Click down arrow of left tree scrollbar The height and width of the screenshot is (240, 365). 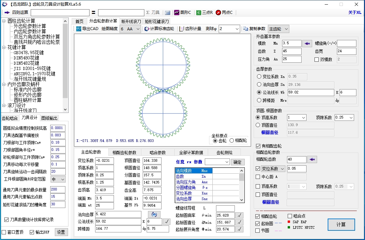[65, 109]
